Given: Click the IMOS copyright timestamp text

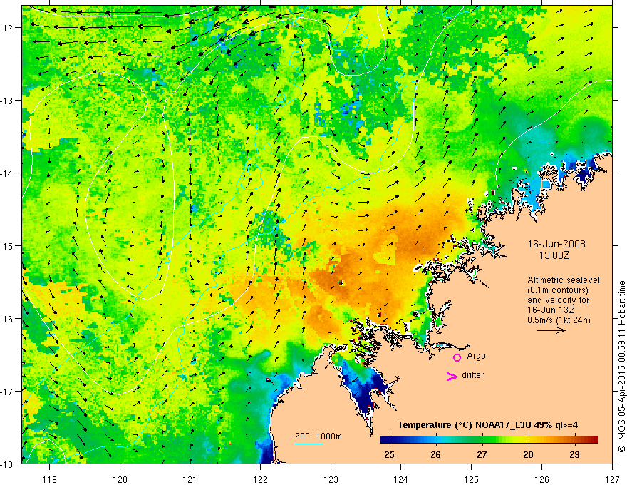Looking at the screenshot, I should tap(621, 366).
